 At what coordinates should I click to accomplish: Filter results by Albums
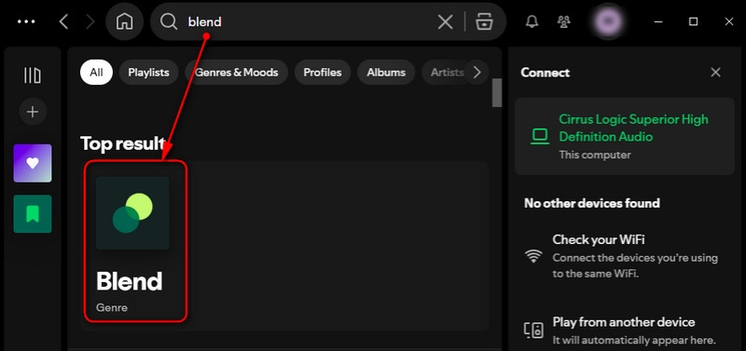pyautogui.click(x=386, y=73)
